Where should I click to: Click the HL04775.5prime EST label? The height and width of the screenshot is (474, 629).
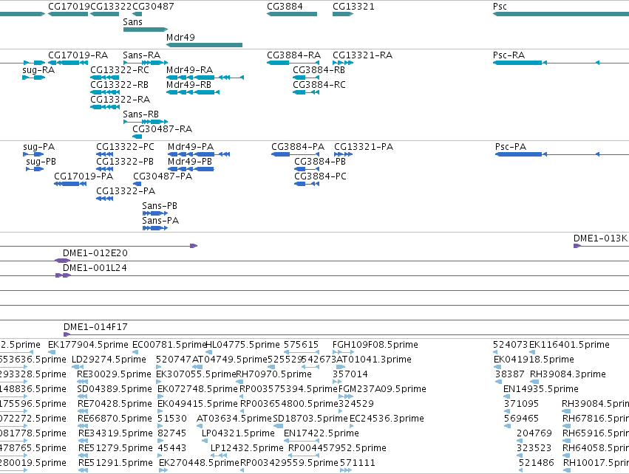(242, 345)
